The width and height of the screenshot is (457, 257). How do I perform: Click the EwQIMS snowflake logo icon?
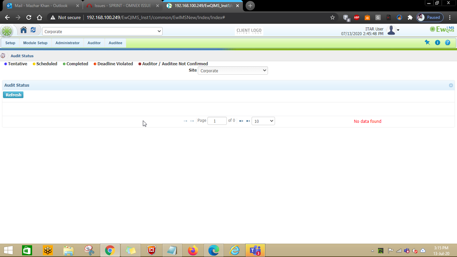pos(7,31)
